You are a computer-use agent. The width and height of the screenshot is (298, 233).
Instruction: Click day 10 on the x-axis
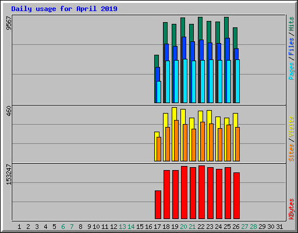(96, 227)
